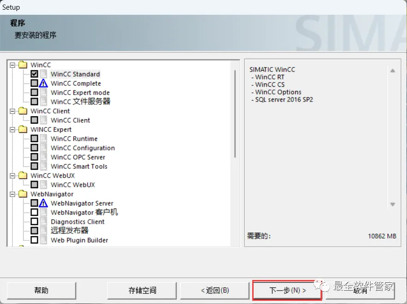Image resolution: width=407 pixels, height=304 pixels.
Task: Click the document icon beside WinCC Standard
Action: pos(43,74)
